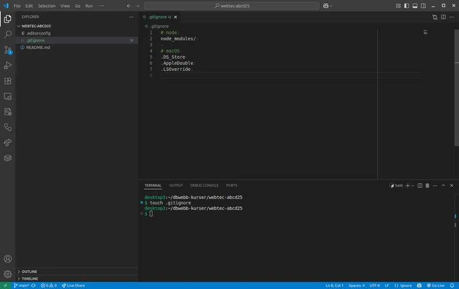Viewport: 459px width, 289px height.
Task: Open the Run and Debug view
Action: coord(7,65)
